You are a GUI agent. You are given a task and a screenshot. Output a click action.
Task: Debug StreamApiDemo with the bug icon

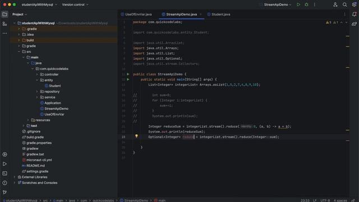(307, 4)
